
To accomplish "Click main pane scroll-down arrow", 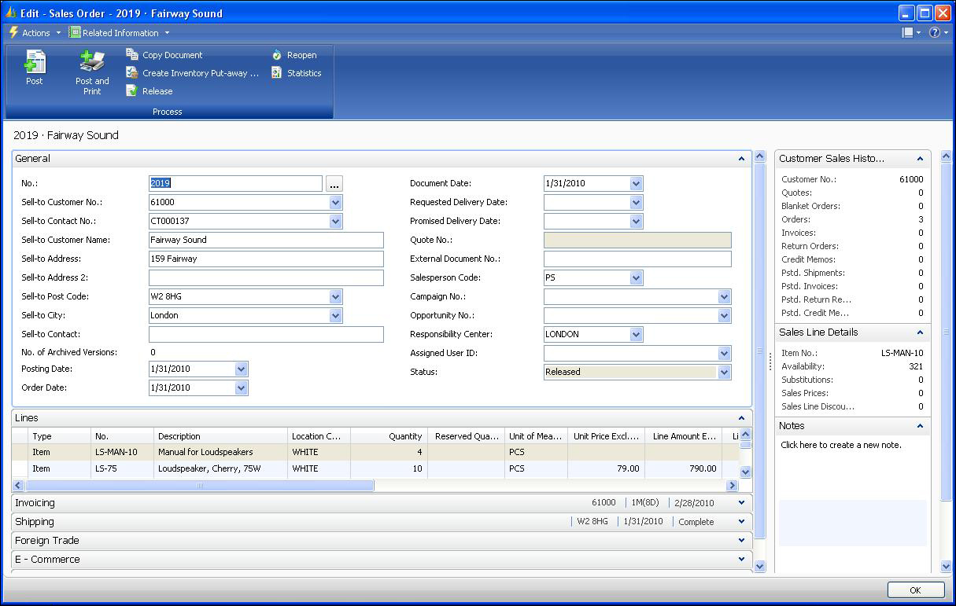I will pos(759,566).
